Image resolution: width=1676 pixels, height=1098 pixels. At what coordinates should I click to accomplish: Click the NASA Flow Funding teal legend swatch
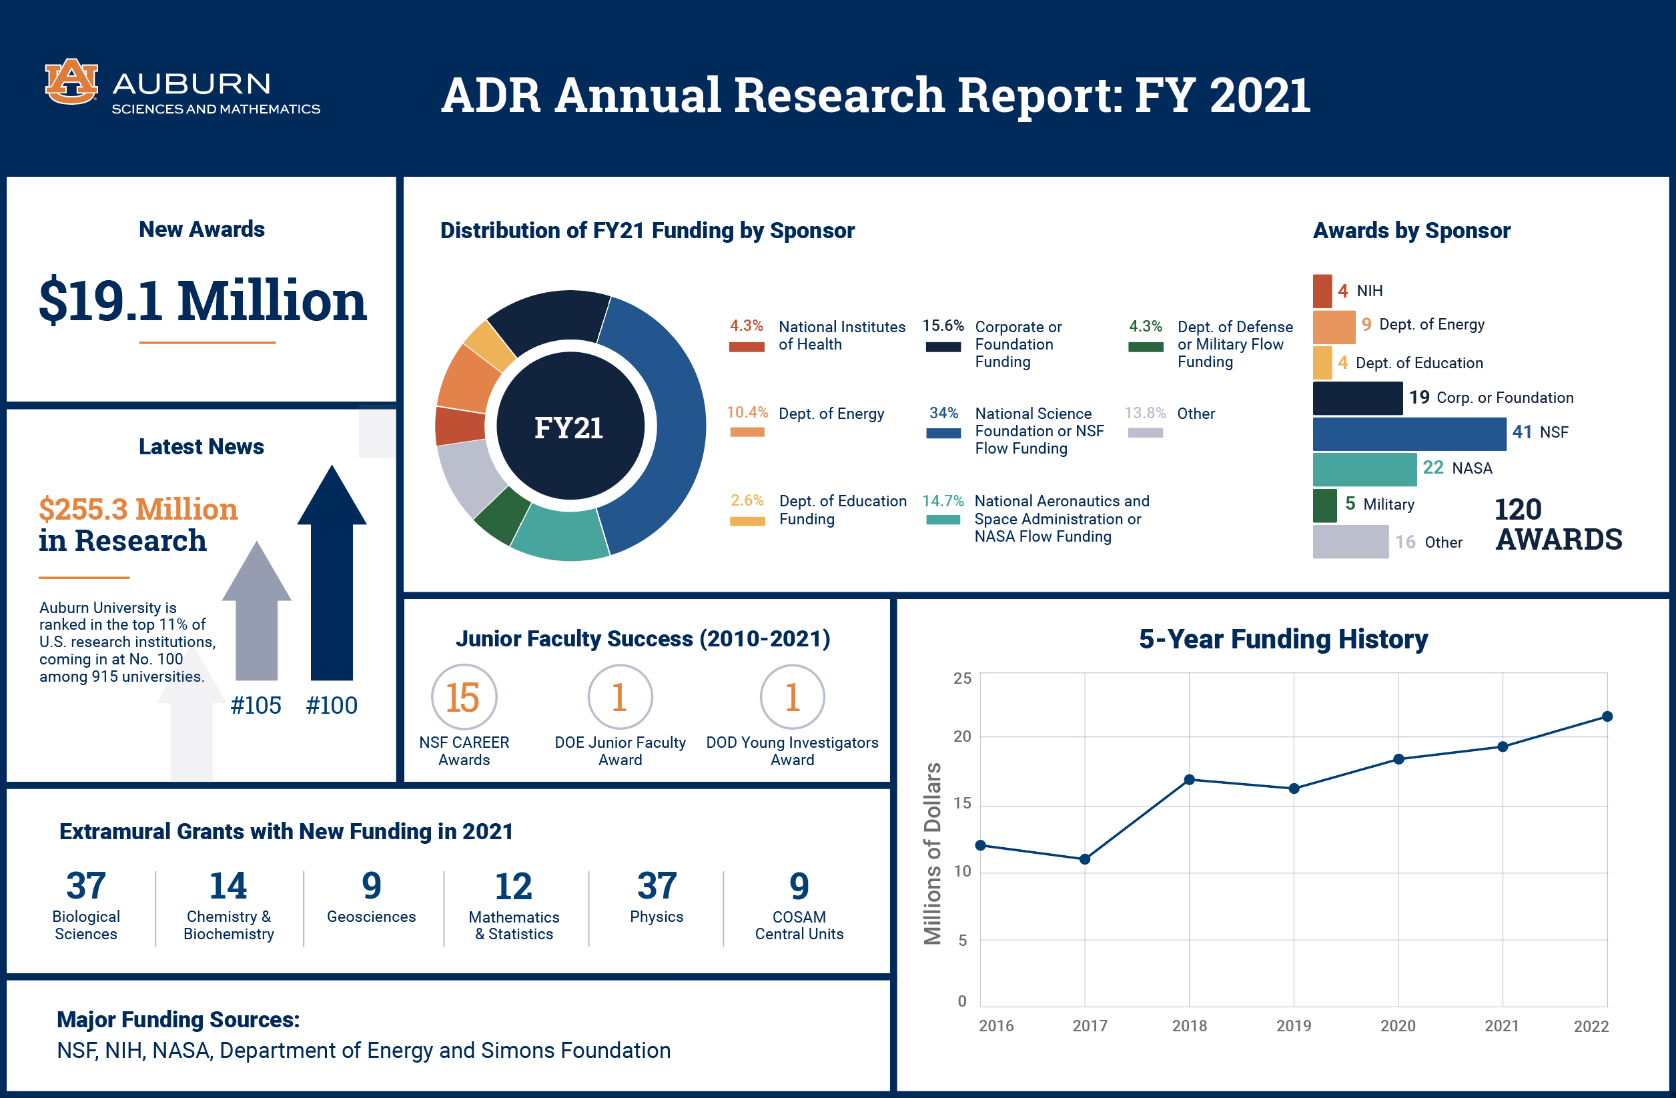[943, 520]
